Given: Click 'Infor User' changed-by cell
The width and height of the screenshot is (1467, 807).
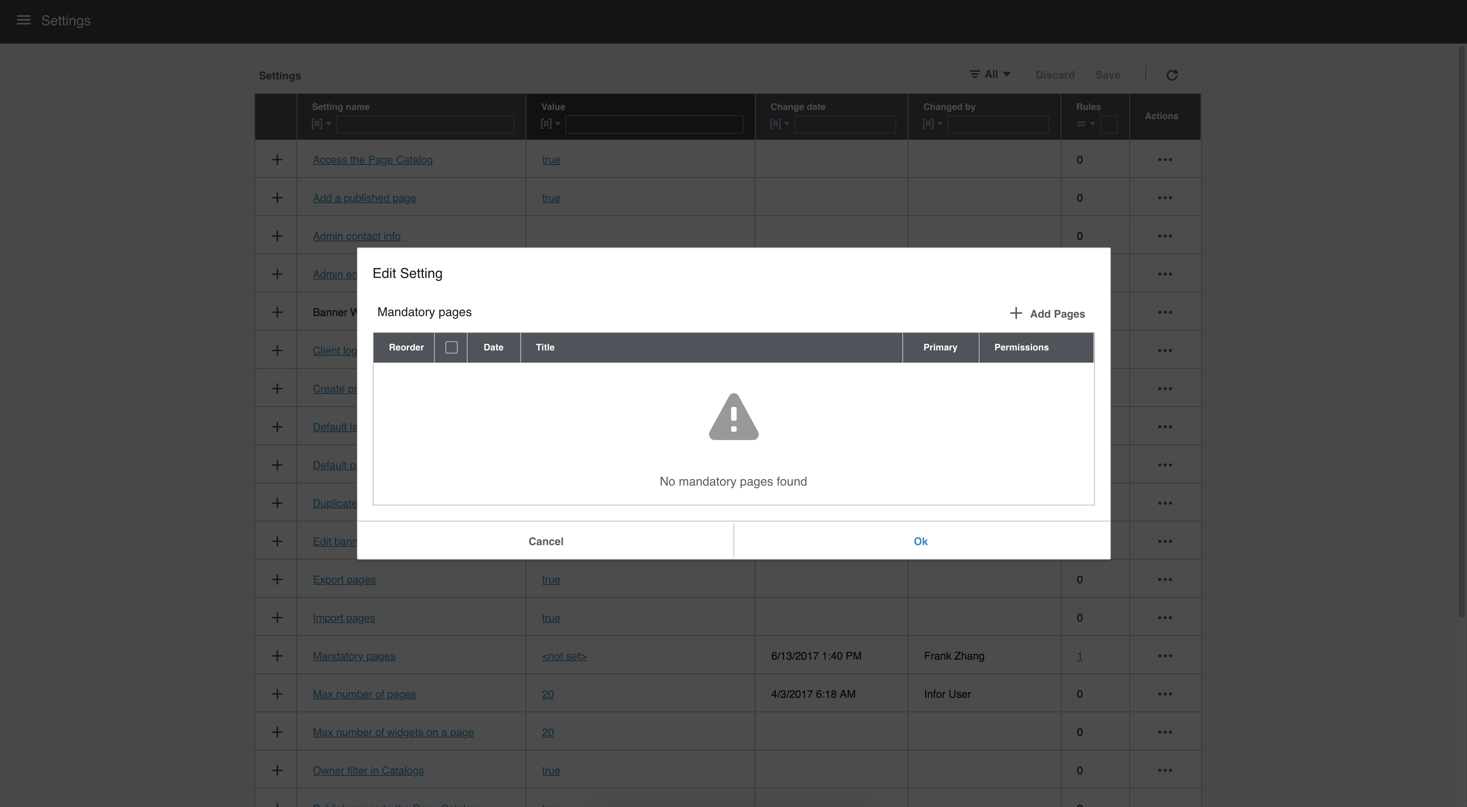Looking at the screenshot, I should (947, 694).
